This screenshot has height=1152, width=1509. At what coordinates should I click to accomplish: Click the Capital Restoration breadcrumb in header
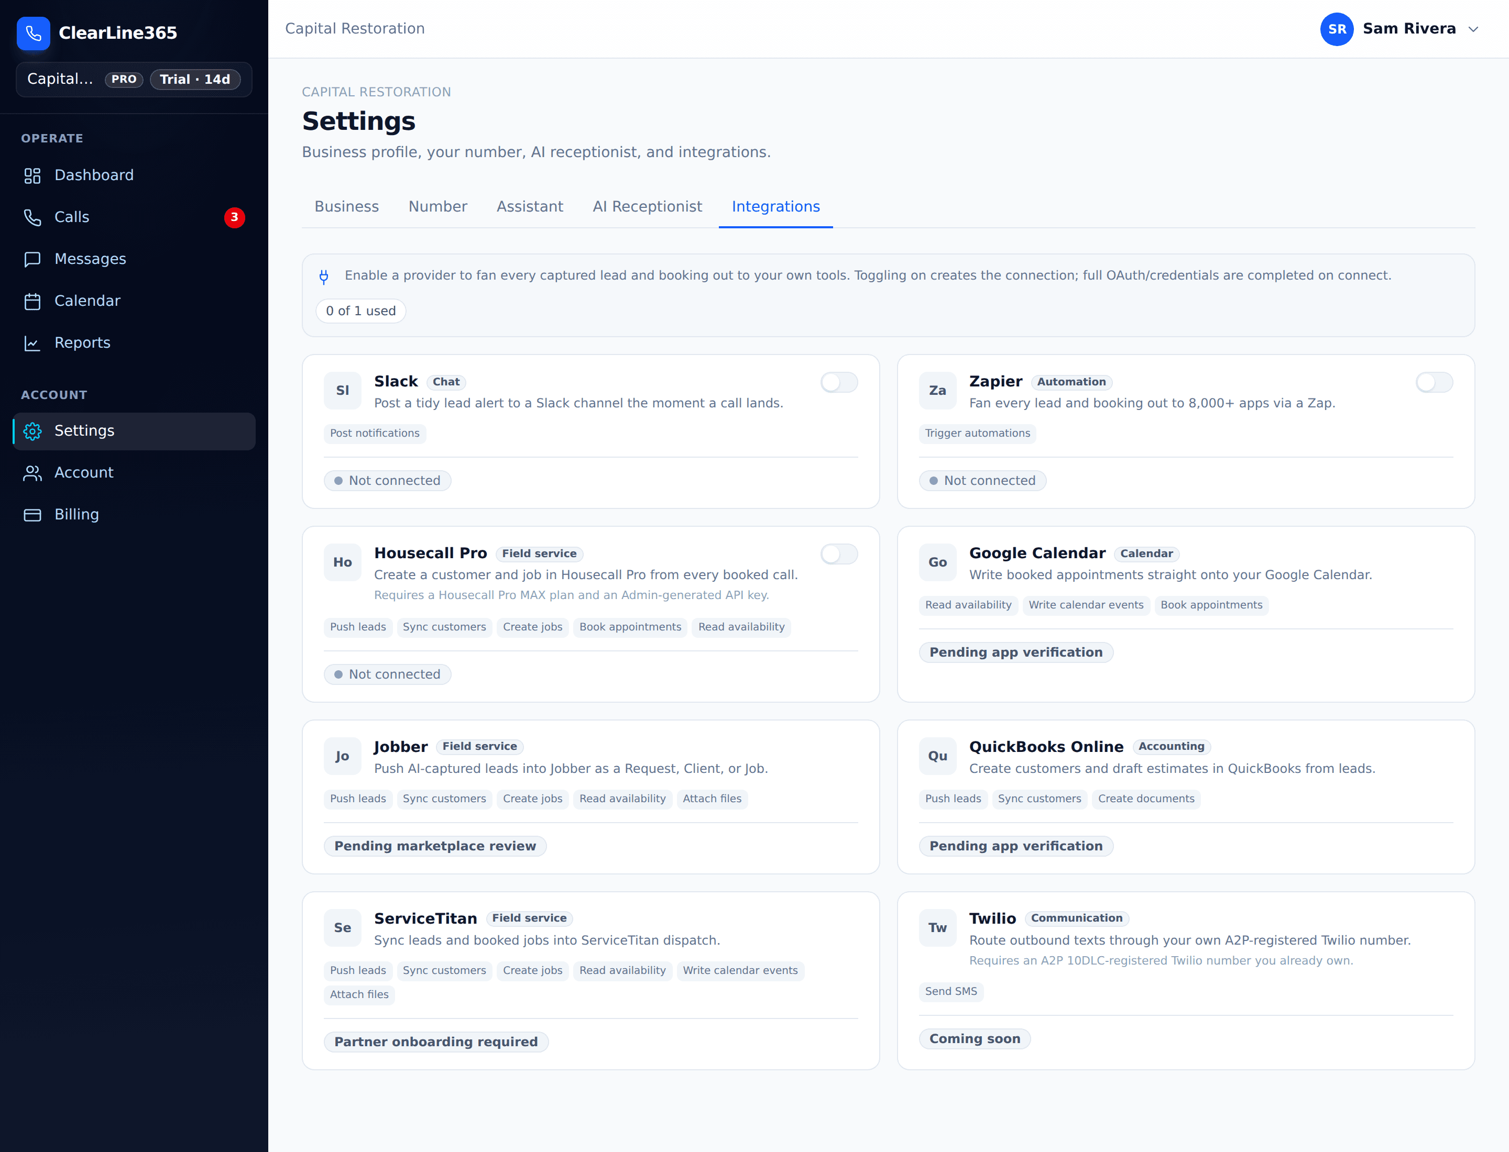pos(355,29)
